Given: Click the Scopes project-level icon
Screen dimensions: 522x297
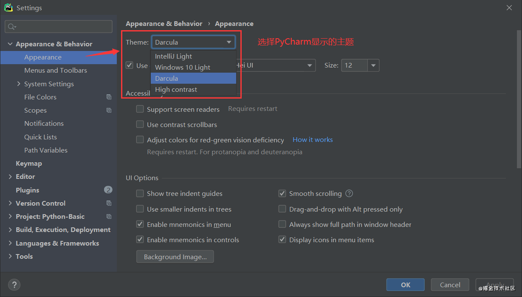Looking at the screenshot, I should pos(109,110).
